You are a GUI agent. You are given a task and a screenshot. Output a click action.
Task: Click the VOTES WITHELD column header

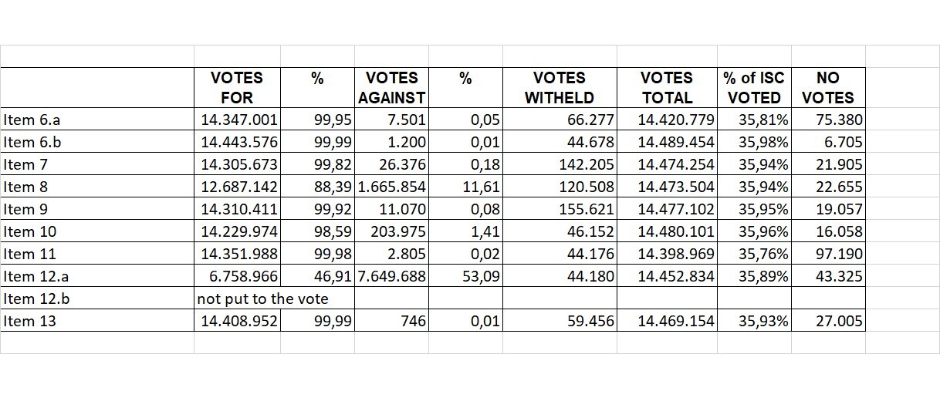point(559,88)
